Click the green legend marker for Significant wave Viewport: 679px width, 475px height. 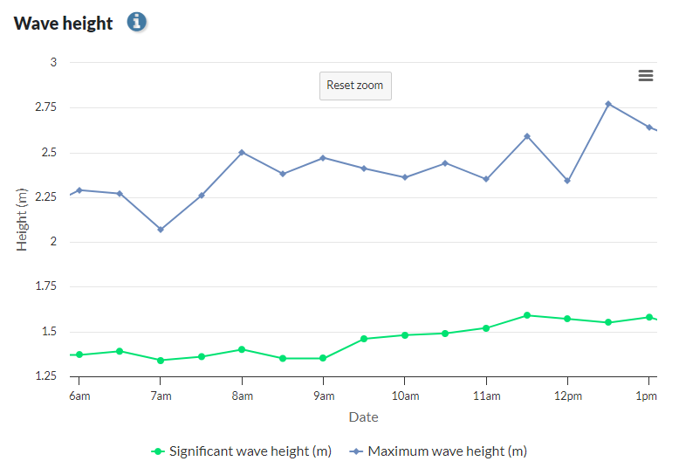(158, 451)
